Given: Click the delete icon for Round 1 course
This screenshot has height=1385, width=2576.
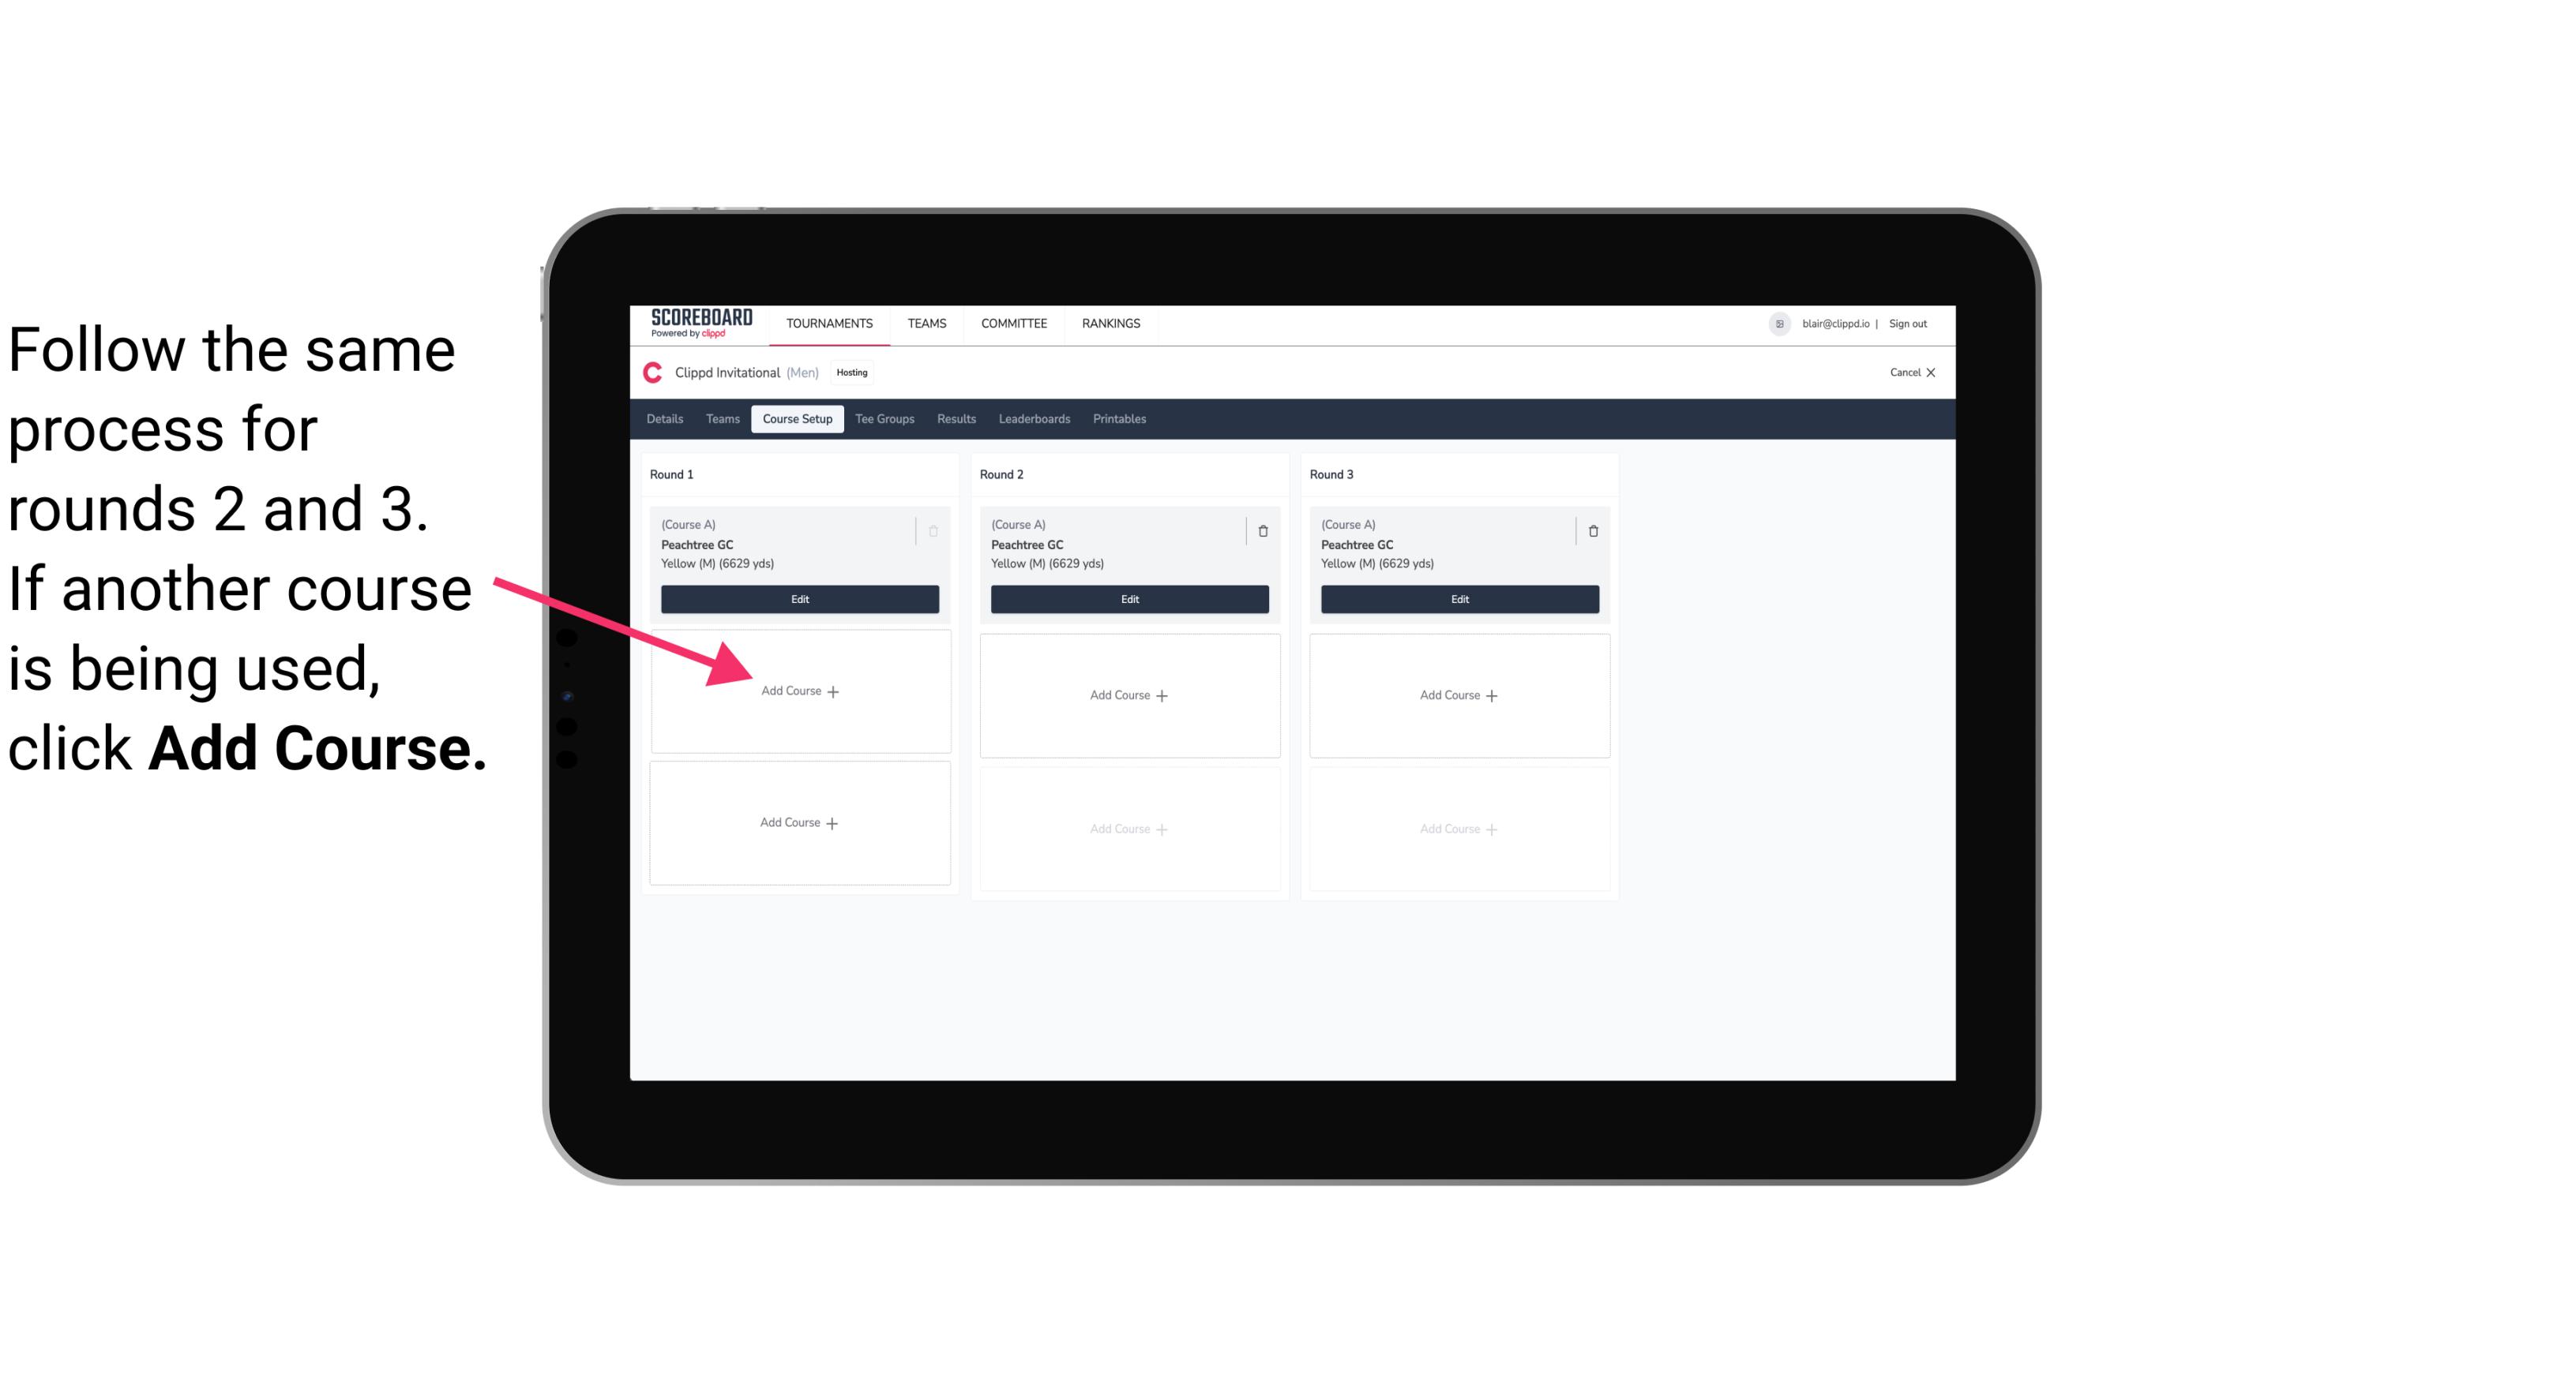Looking at the screenshot, I should [x=935, y=530].
